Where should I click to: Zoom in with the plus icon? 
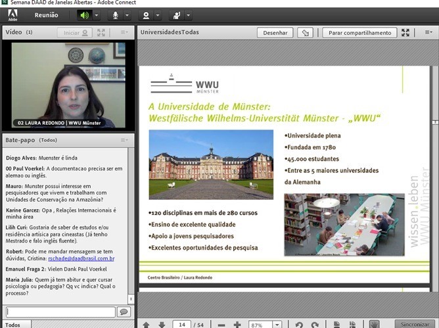pos(237,325)
